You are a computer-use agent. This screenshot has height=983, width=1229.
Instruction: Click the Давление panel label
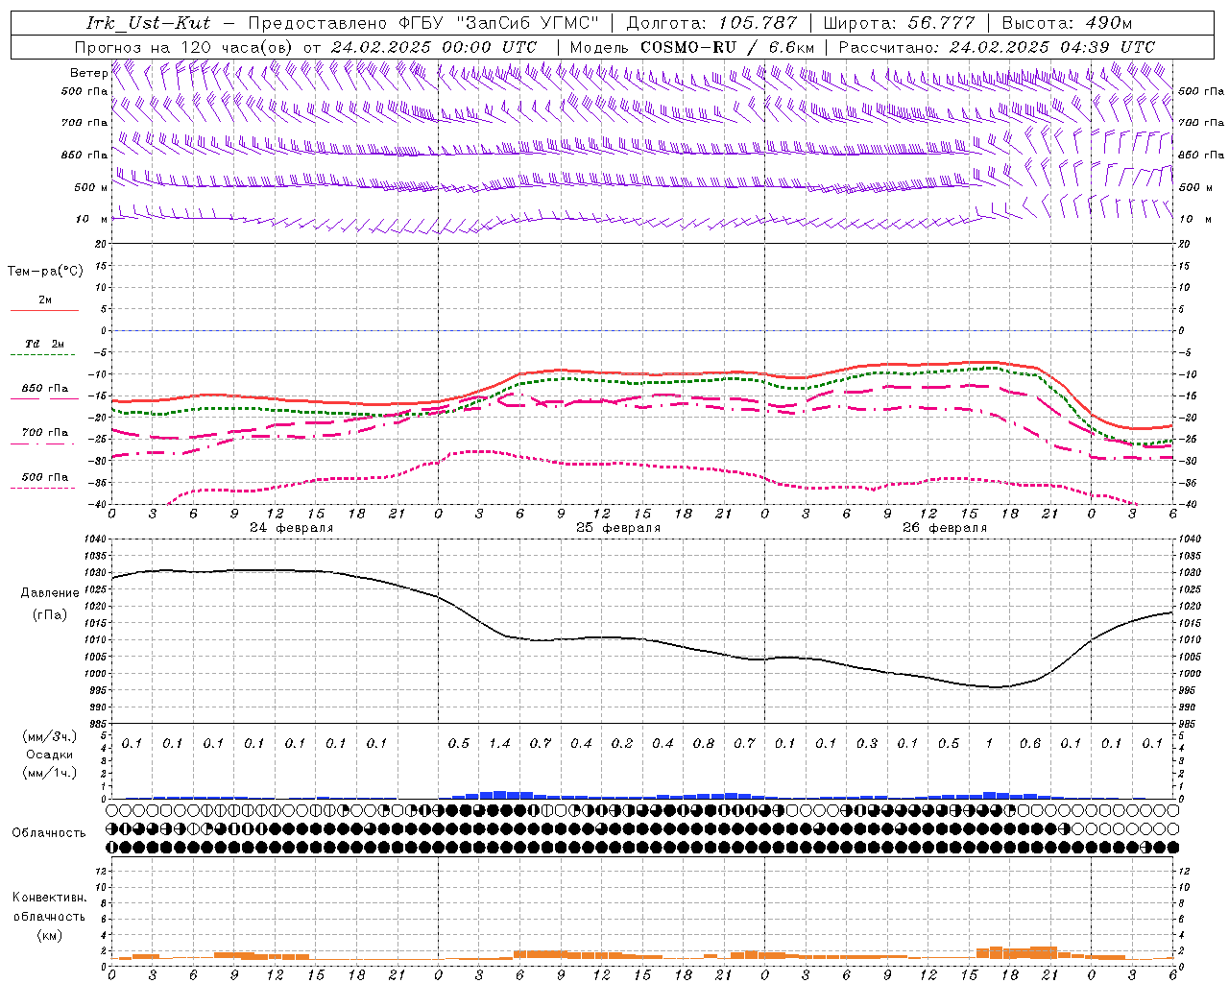pyautogui.click(x=50, y=592)
